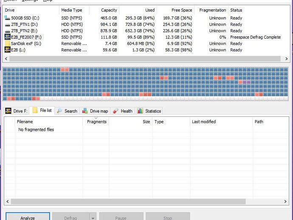Sort by Media Type column header

74,10
